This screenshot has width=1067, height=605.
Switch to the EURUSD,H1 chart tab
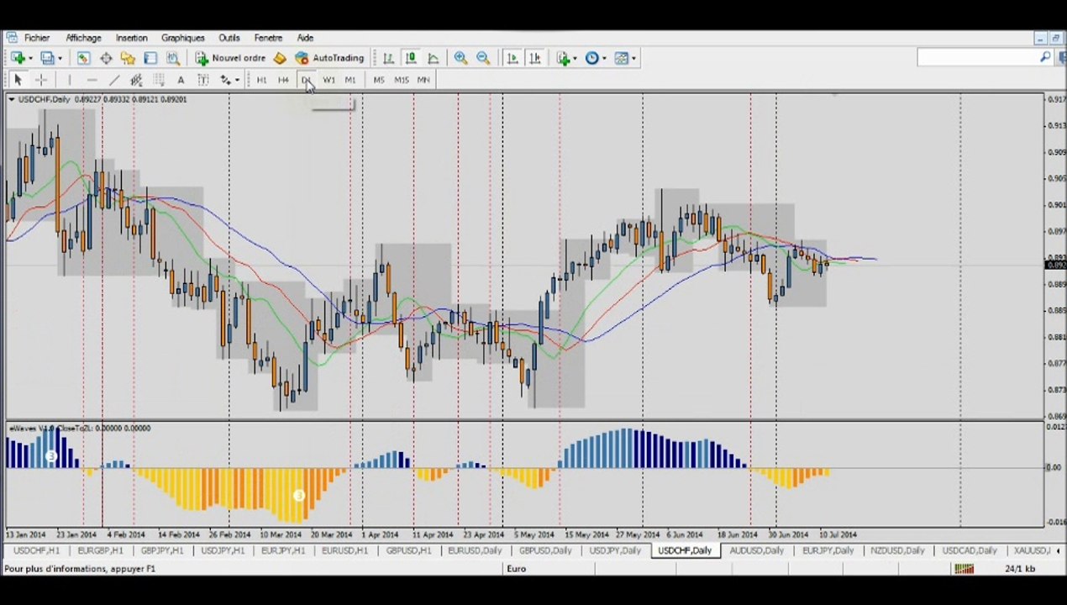click(344, 551)
